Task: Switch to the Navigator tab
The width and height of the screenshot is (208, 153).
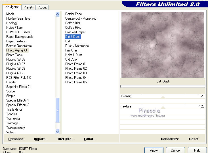Action: tap(12, 7)
